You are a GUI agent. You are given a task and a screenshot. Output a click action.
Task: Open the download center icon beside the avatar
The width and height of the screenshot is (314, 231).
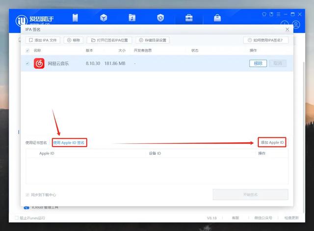[285, 23]
